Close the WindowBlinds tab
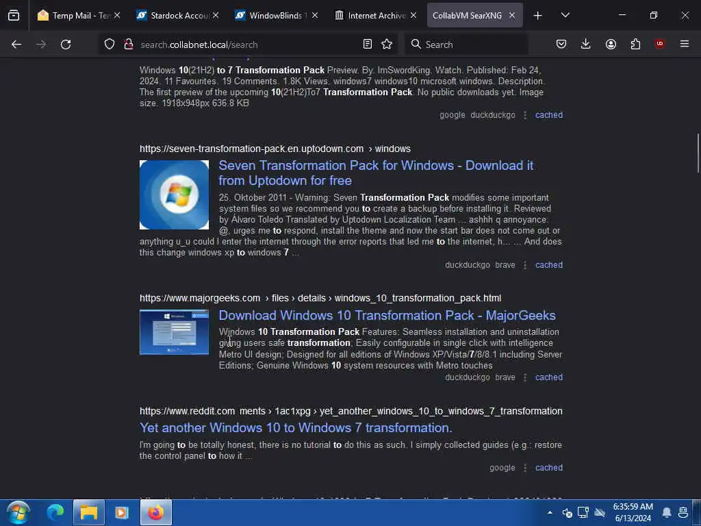This screenshot has height=526, width=701. [x=315, y=16]
